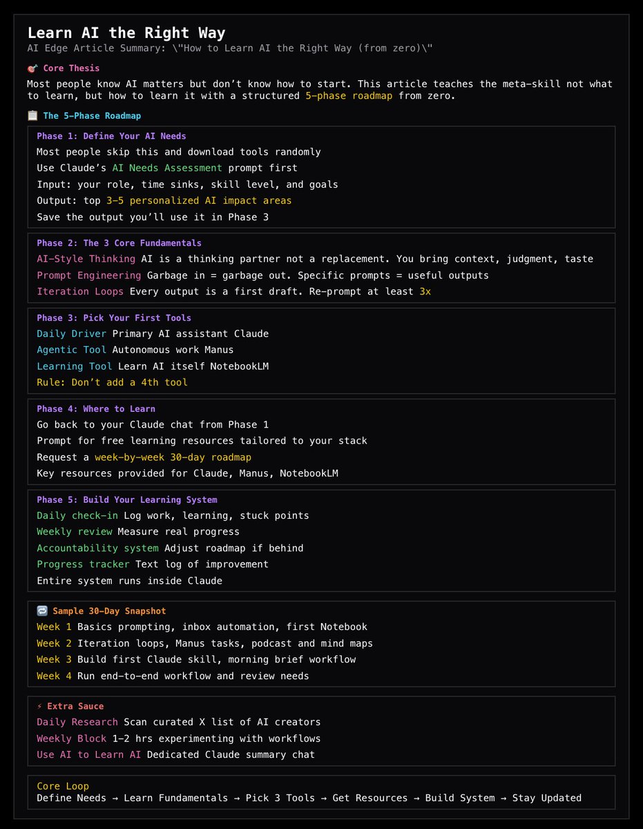Click 'Phase 3: Pick Your First Tools' heading
The height and width of the screenshot is (829, 643).
[114, 318]
